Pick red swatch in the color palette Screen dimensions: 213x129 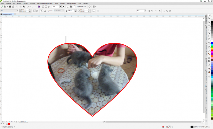click(x=212, y=50)
